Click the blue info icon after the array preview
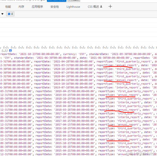 [10, 51]
